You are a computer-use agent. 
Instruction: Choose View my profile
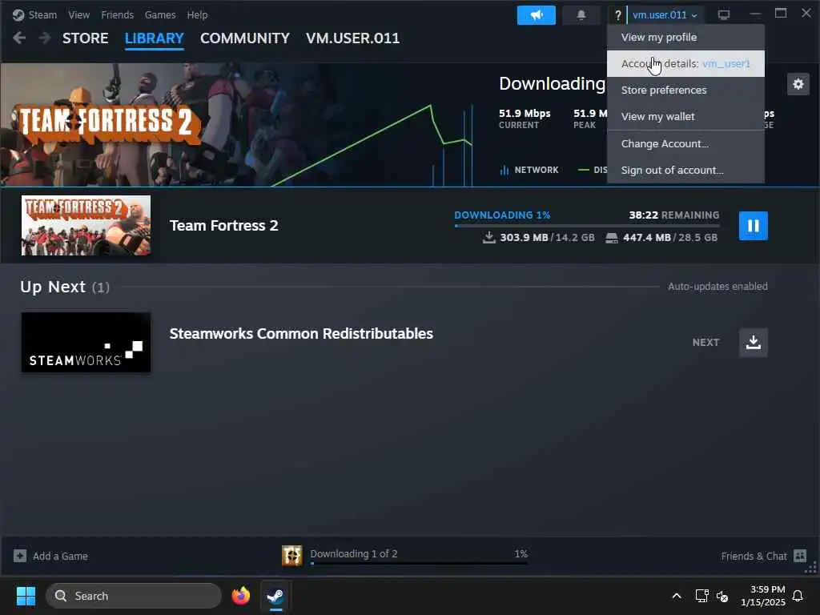685,37
